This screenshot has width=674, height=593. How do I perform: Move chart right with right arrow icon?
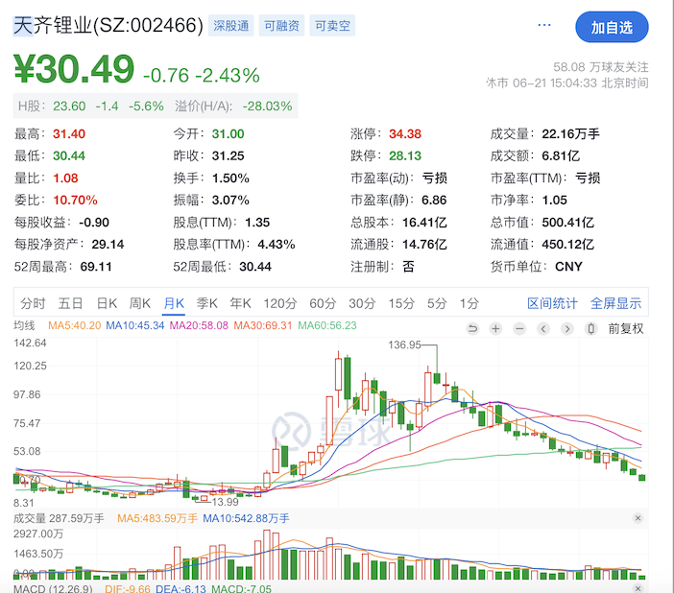(567, 329)
